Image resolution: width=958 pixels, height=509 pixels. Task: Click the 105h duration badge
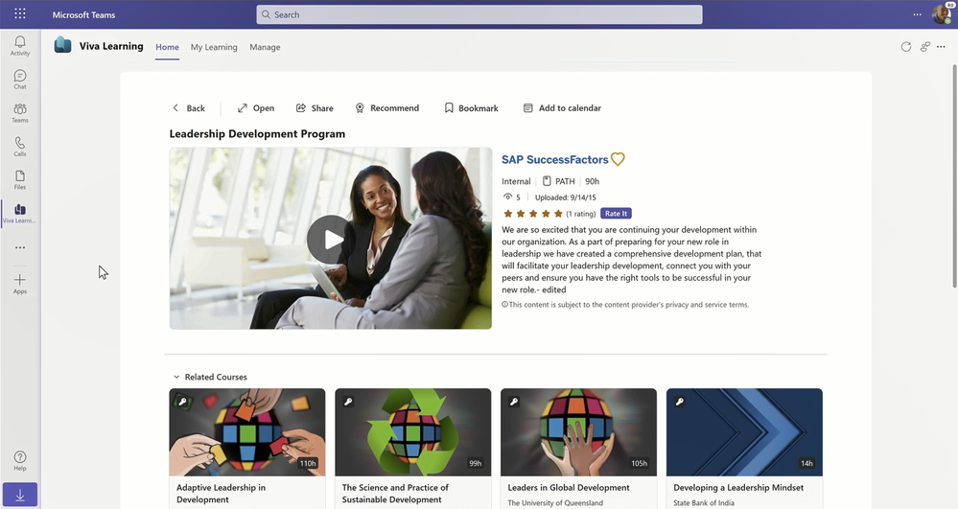(x=639, y=463)
